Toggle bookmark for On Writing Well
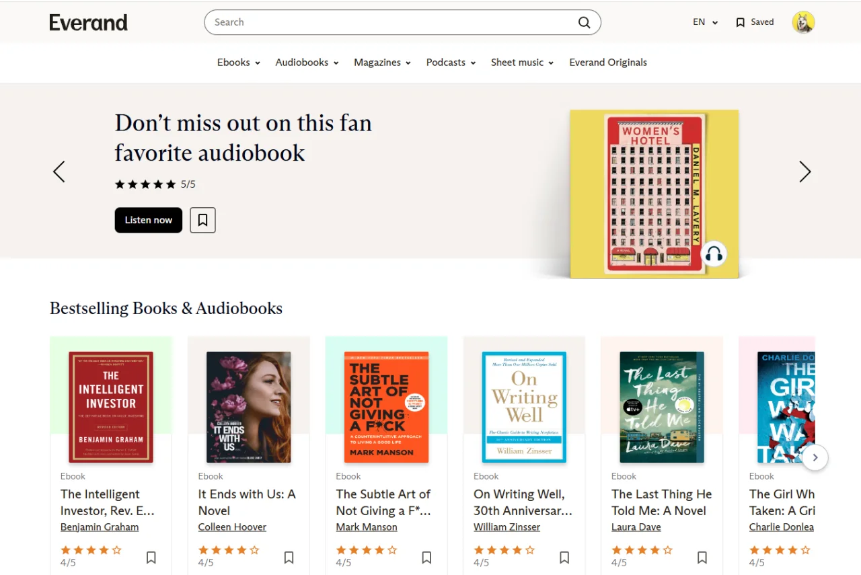 (564, 558)
